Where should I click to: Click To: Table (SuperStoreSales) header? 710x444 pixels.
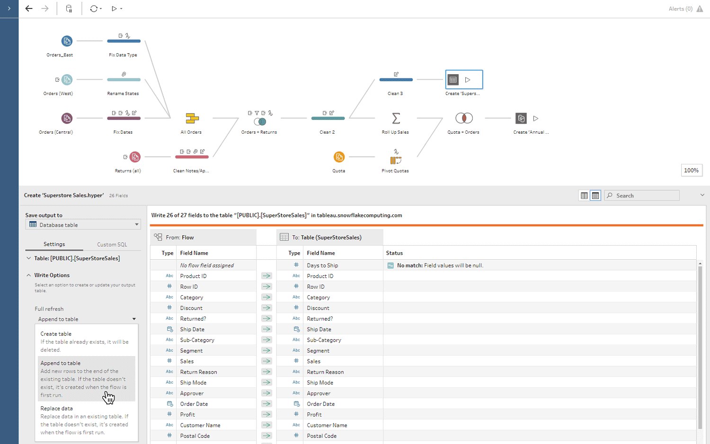click(330, 237)
